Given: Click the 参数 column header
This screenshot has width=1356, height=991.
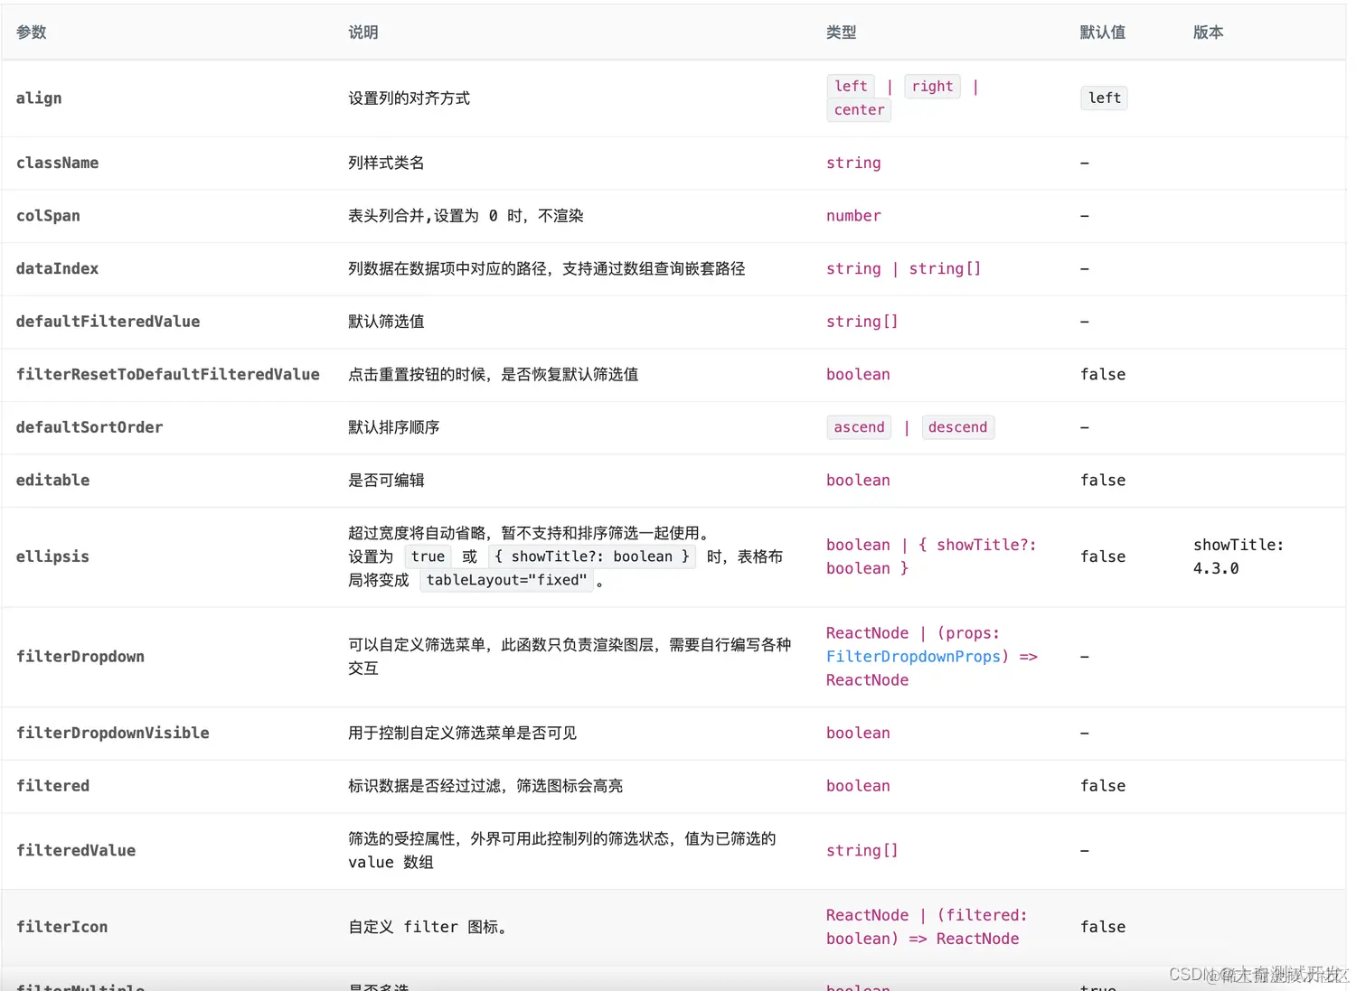Looking at the screenshot, I should (x=31, y=32).
